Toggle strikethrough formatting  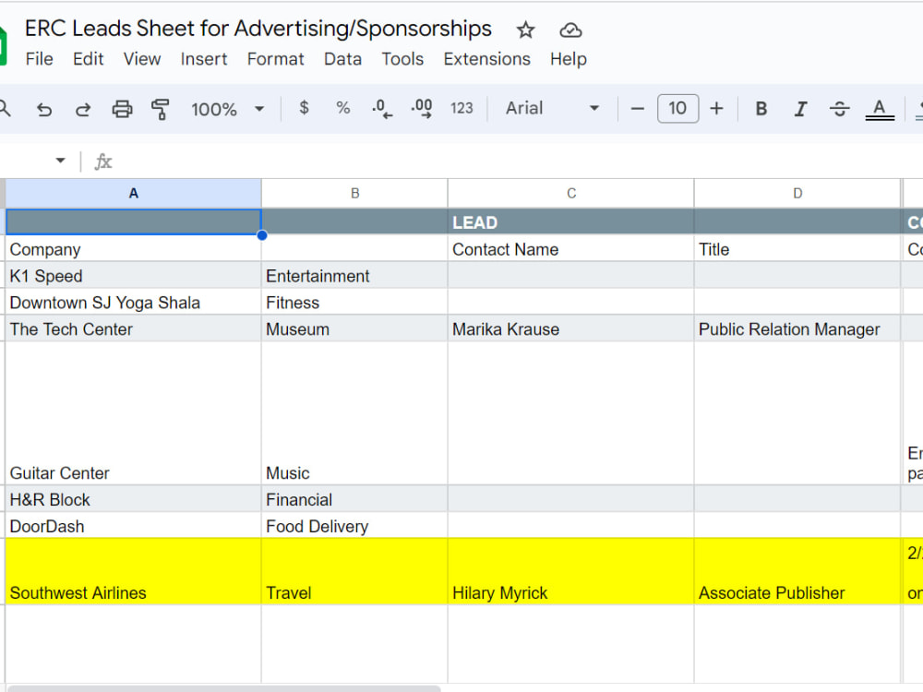click(x=839, y=109)
